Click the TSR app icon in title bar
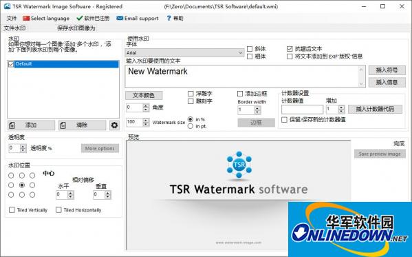The image size is (412, 257). click(7, 7)
